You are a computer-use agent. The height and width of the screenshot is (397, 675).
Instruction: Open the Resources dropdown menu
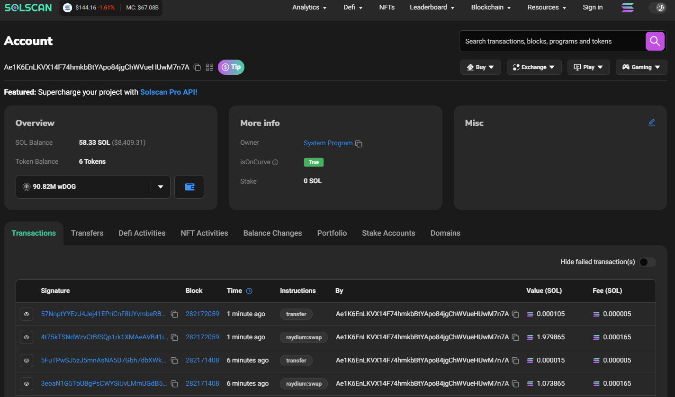pos(547,8)
